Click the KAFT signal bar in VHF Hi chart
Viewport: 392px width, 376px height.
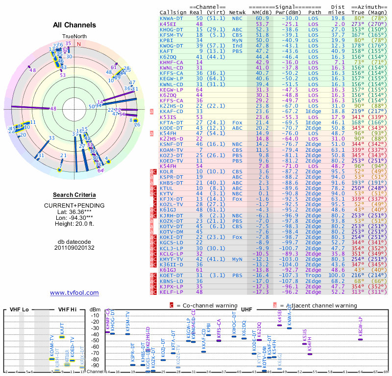(62, 337)
